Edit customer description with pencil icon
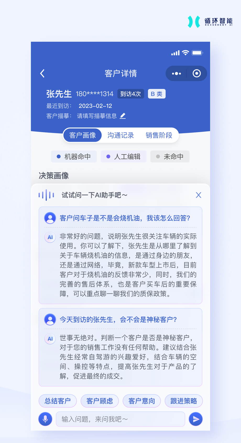This screenshot has height=443, width=241. (123, 116)
